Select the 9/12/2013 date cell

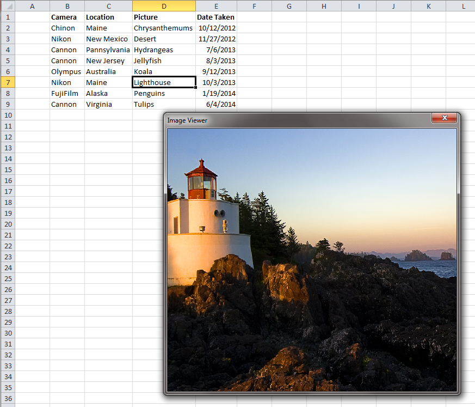[217, 71]
